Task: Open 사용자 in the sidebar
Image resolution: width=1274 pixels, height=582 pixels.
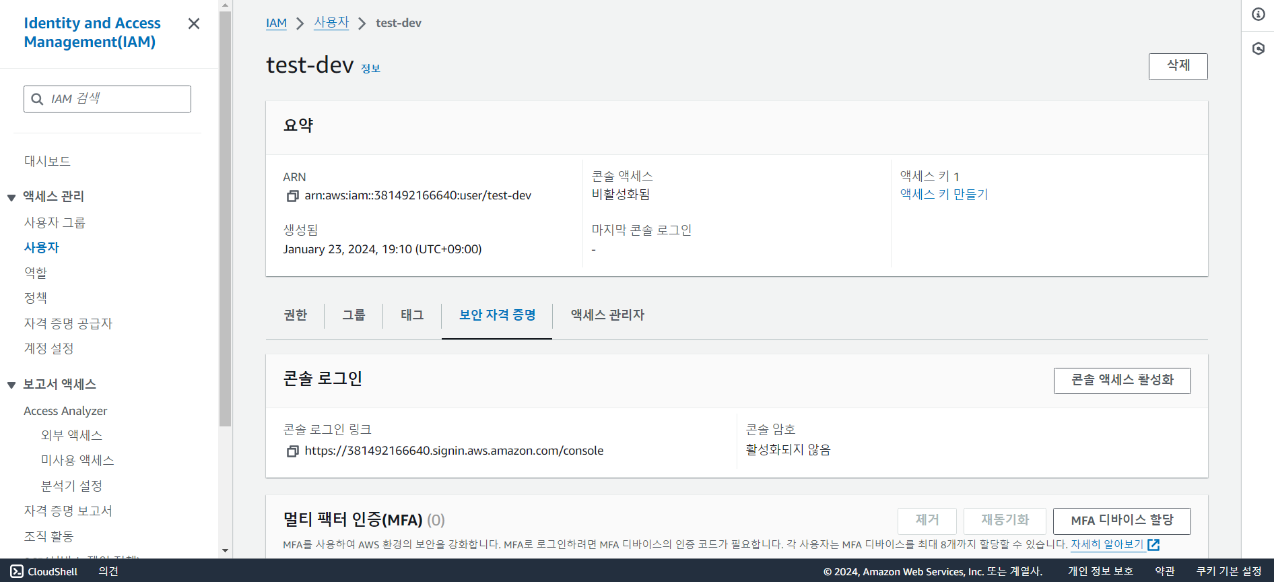Action: pyautogui.click(x=42, y=248)
